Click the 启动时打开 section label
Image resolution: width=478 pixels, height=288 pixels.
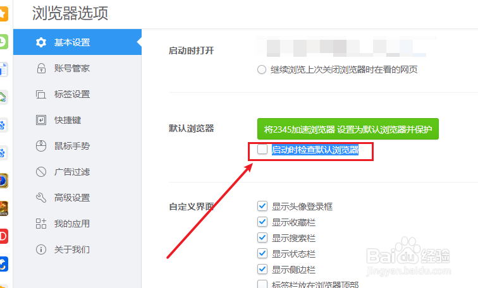[192, 51]
